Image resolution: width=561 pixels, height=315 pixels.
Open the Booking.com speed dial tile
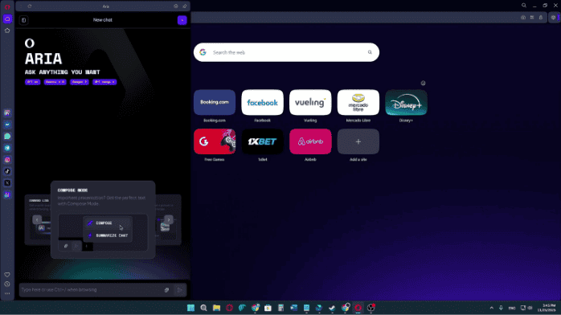coord(215,103)
